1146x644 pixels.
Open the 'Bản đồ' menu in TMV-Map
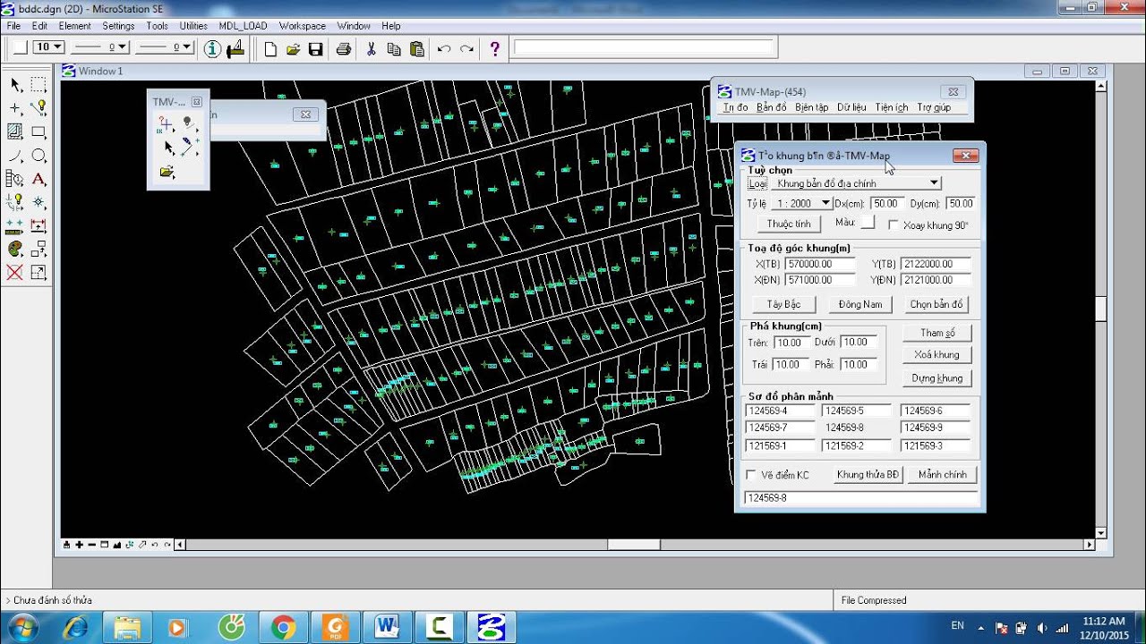pyautogui.click(x=771, y=107)
